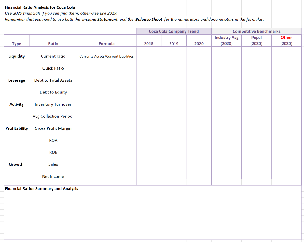Screen dimensions: 304x242
Task: Select 'Currents Assets/Current Liabilities' formula cell
Action: pos(107,57)
